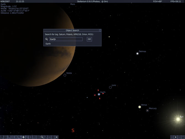Image resolution: width=185 pixels, height=139 pixels.
Task: Click the equatorial grid icon
Action: click(x=13, y=137)
